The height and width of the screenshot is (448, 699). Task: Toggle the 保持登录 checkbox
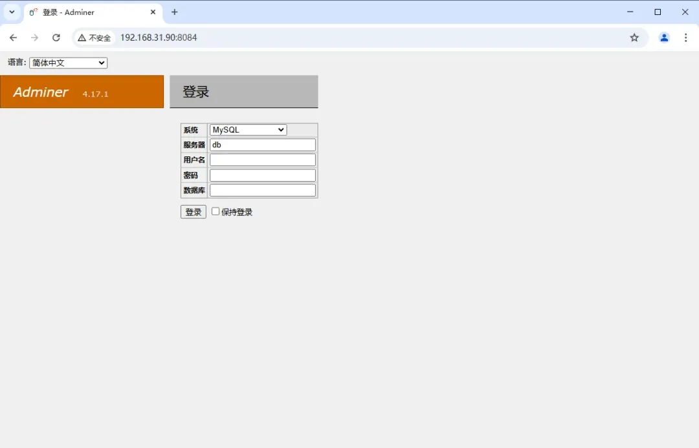(x=215, y=211)
